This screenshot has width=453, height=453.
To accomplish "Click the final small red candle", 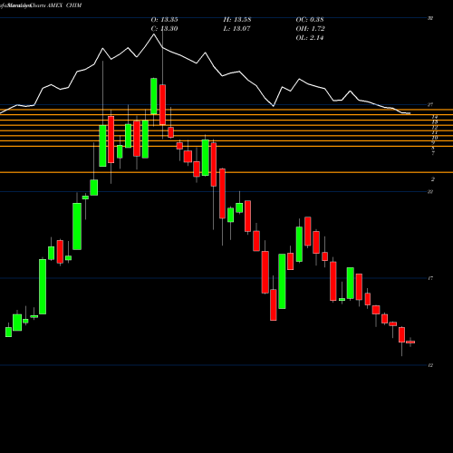I will 410,342.
